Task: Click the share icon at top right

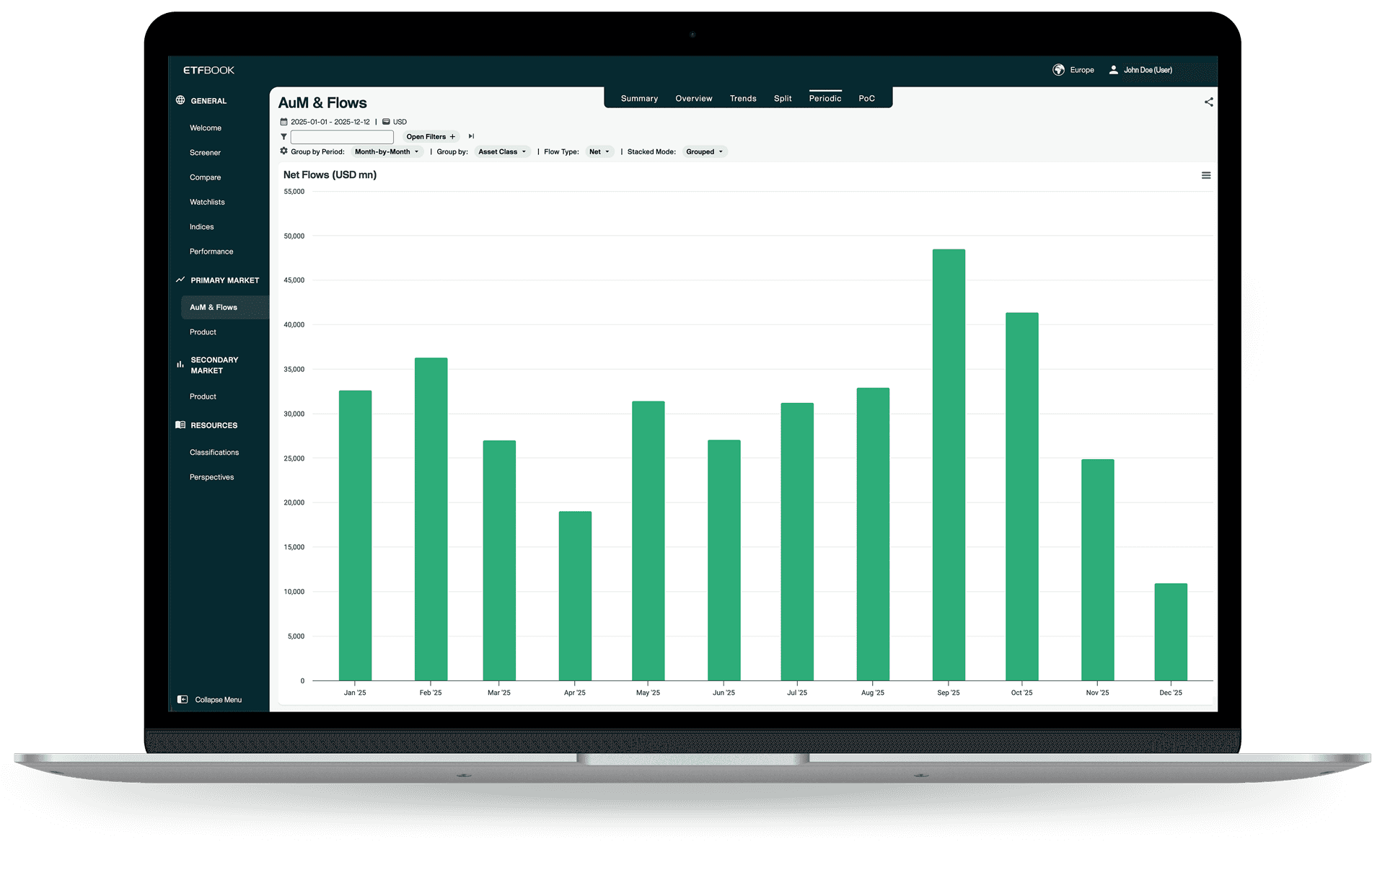Action: pos(1208,102)
